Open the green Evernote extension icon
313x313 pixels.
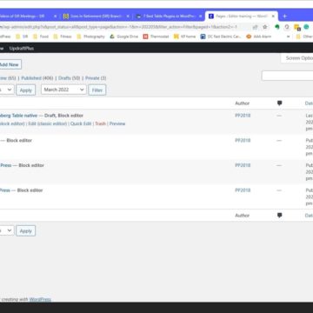[277, 27]
